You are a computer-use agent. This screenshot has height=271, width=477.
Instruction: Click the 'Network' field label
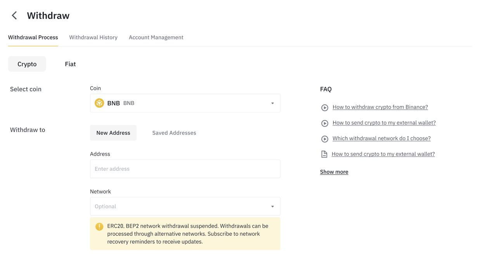click(100, 192)
